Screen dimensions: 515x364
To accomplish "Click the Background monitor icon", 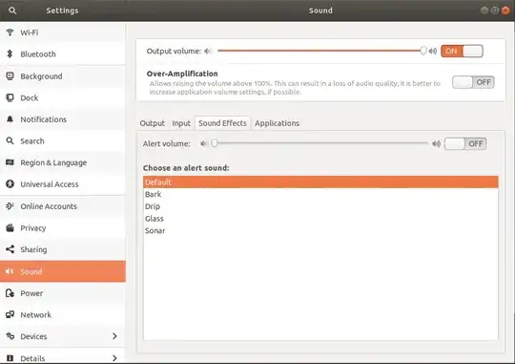I will click(10, 76).
